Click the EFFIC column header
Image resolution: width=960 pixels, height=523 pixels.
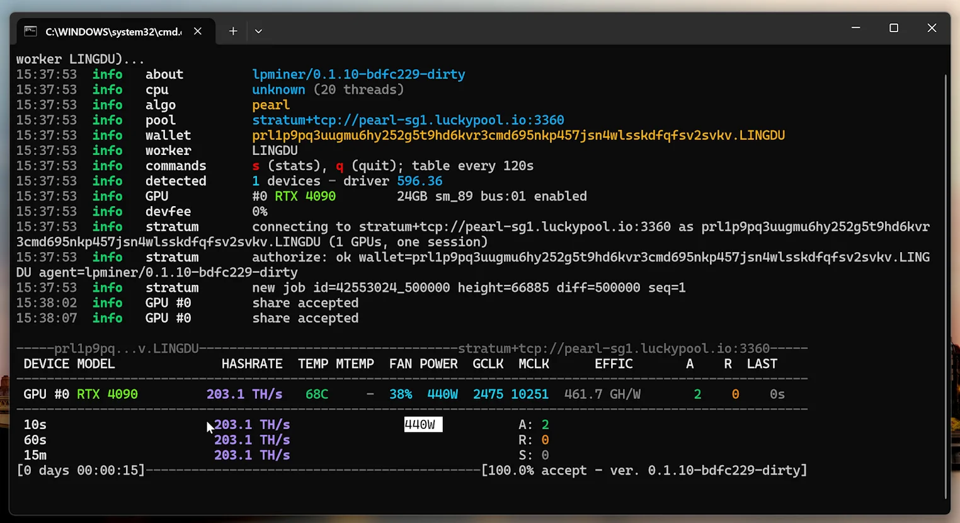[x=614, y=364]
